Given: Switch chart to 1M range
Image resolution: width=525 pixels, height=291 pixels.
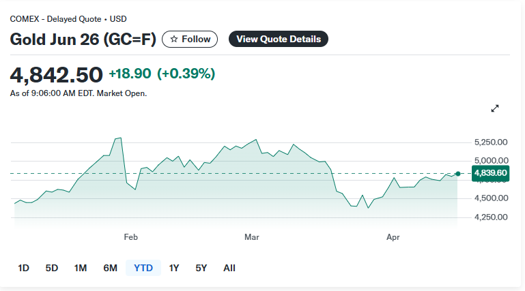Looking at the screenshot, I should 81,268.
